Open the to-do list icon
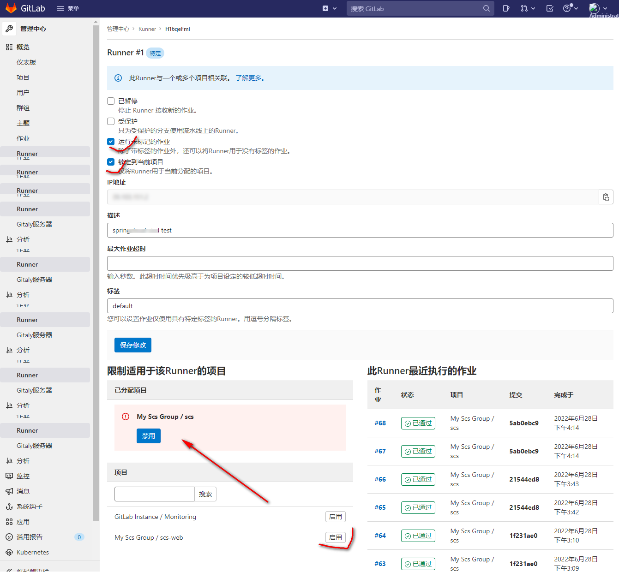This screenshot has height=572, width=619. tap(549, 8)
